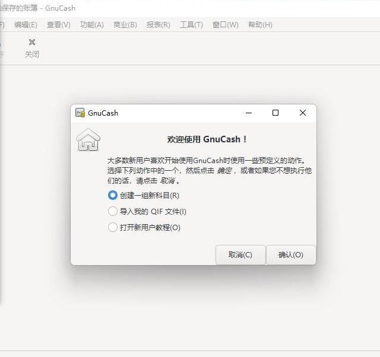This screenshot has width=380, height=357.
Task: Click the Close toolbar X icon
Action: tap(32, 42)
